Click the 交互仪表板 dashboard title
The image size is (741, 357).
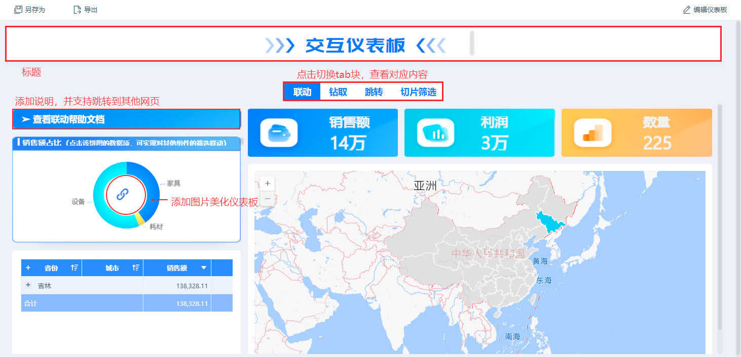coord(355,46)
